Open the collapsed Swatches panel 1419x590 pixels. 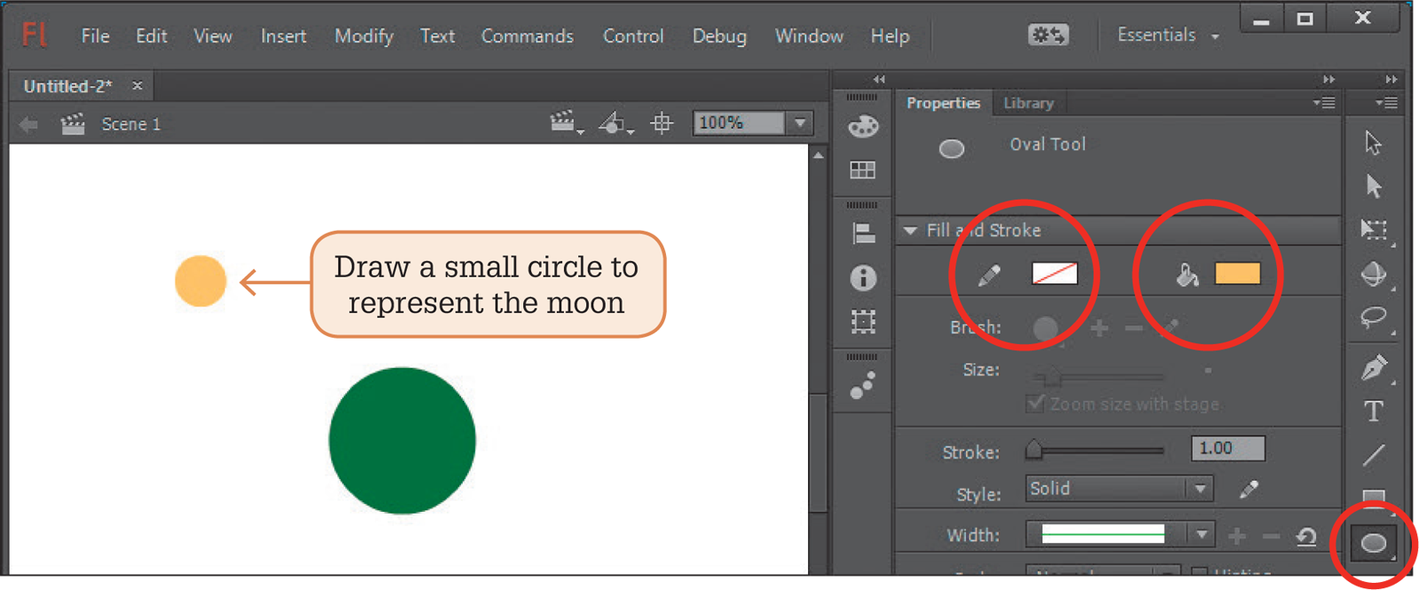point(863,170)
